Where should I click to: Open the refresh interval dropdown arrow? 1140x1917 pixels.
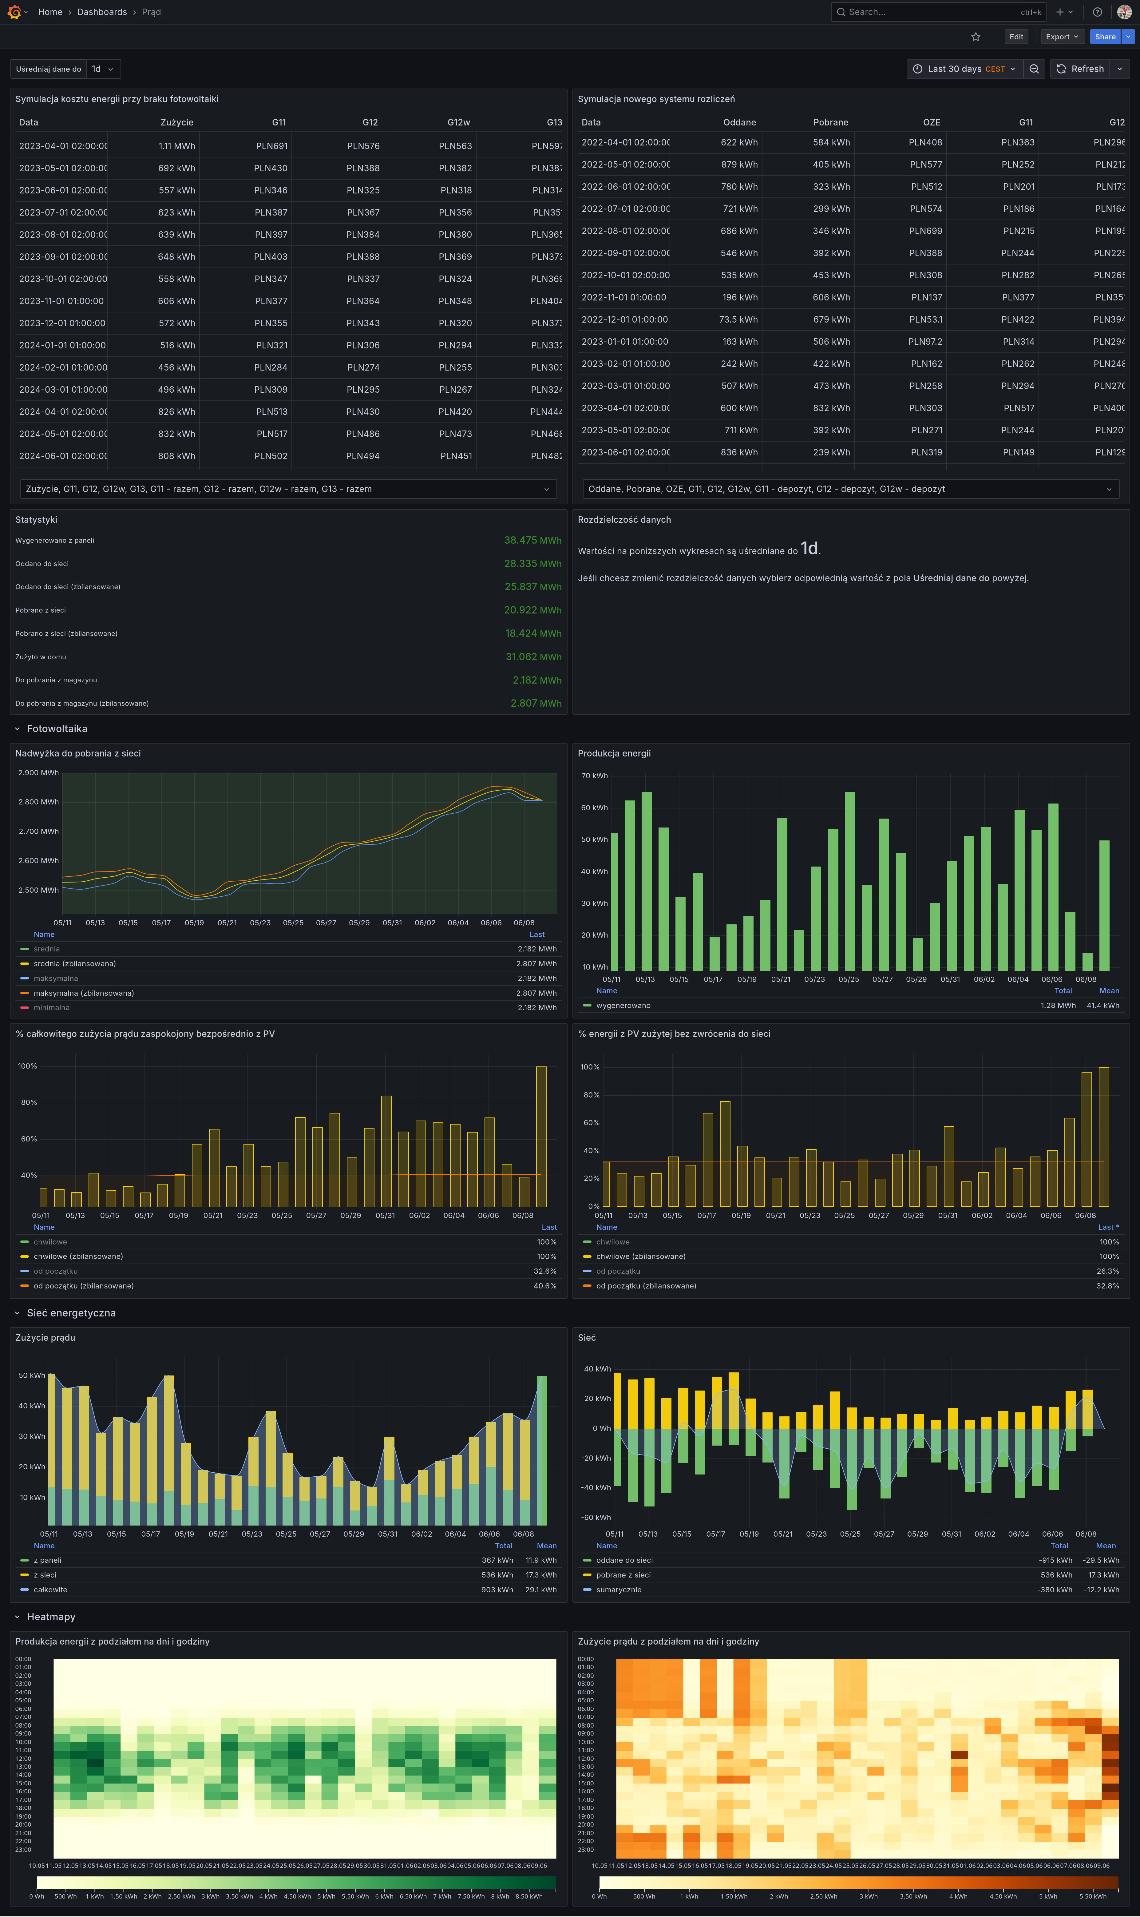point(1119,69)
